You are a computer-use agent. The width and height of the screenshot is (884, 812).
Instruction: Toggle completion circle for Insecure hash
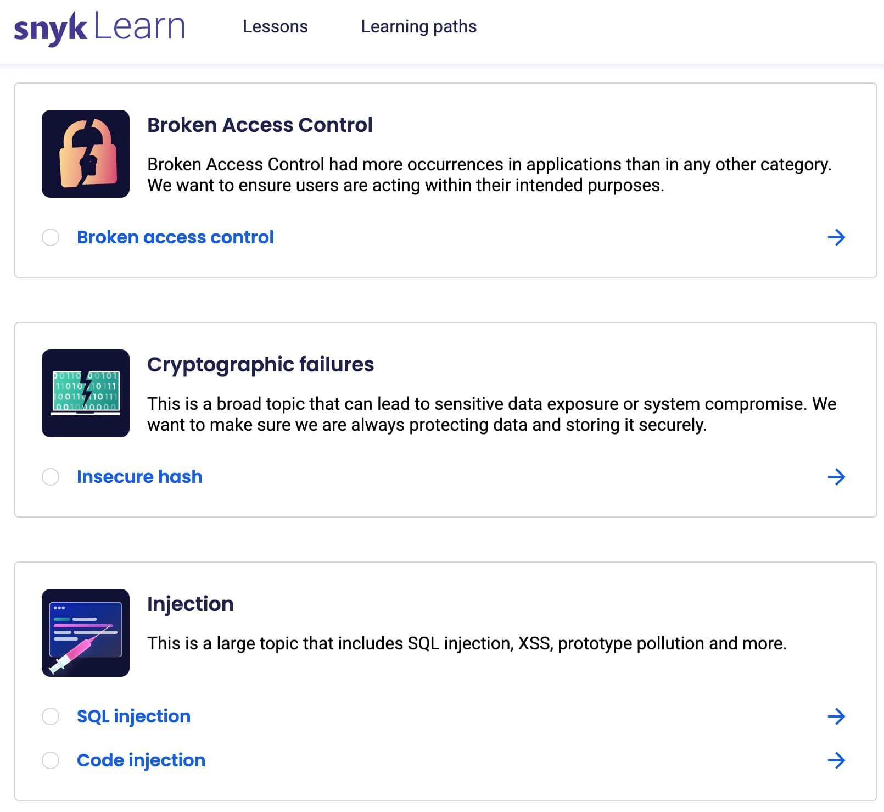tap(51, 477)
